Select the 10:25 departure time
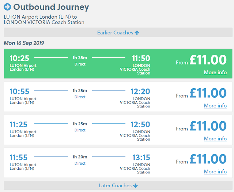The height and width of the screenshot is (192, 234). 19,58
